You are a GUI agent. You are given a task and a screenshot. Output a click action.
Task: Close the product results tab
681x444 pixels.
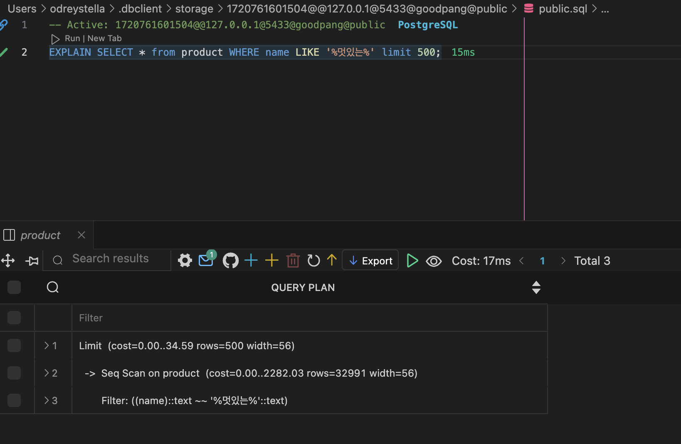pos(81,235)
